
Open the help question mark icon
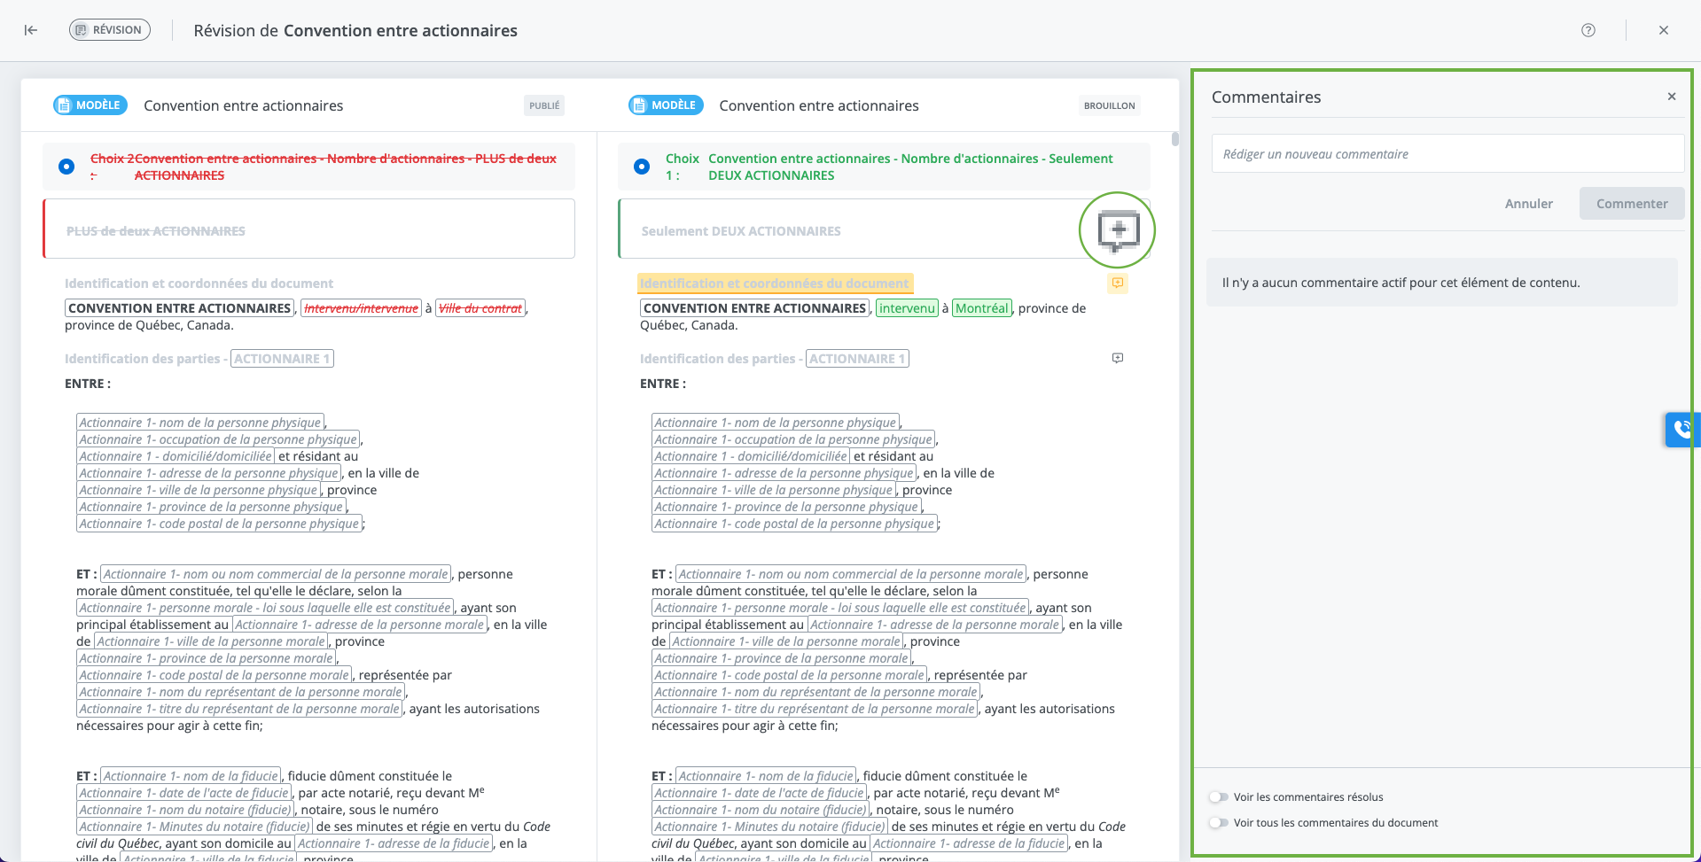1588,30
